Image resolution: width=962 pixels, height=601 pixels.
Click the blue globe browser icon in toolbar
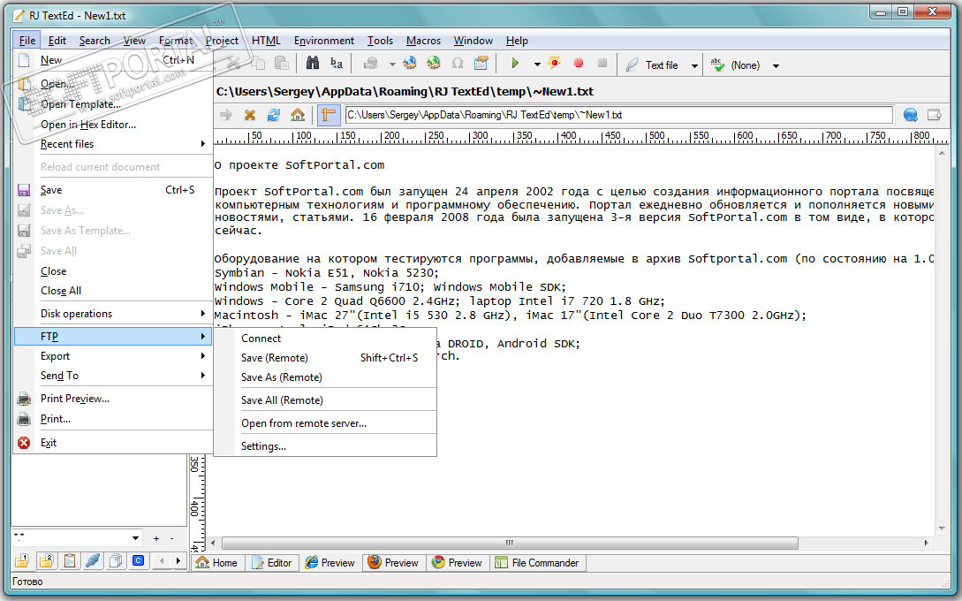pyautogui.click(x=409, y=64)
